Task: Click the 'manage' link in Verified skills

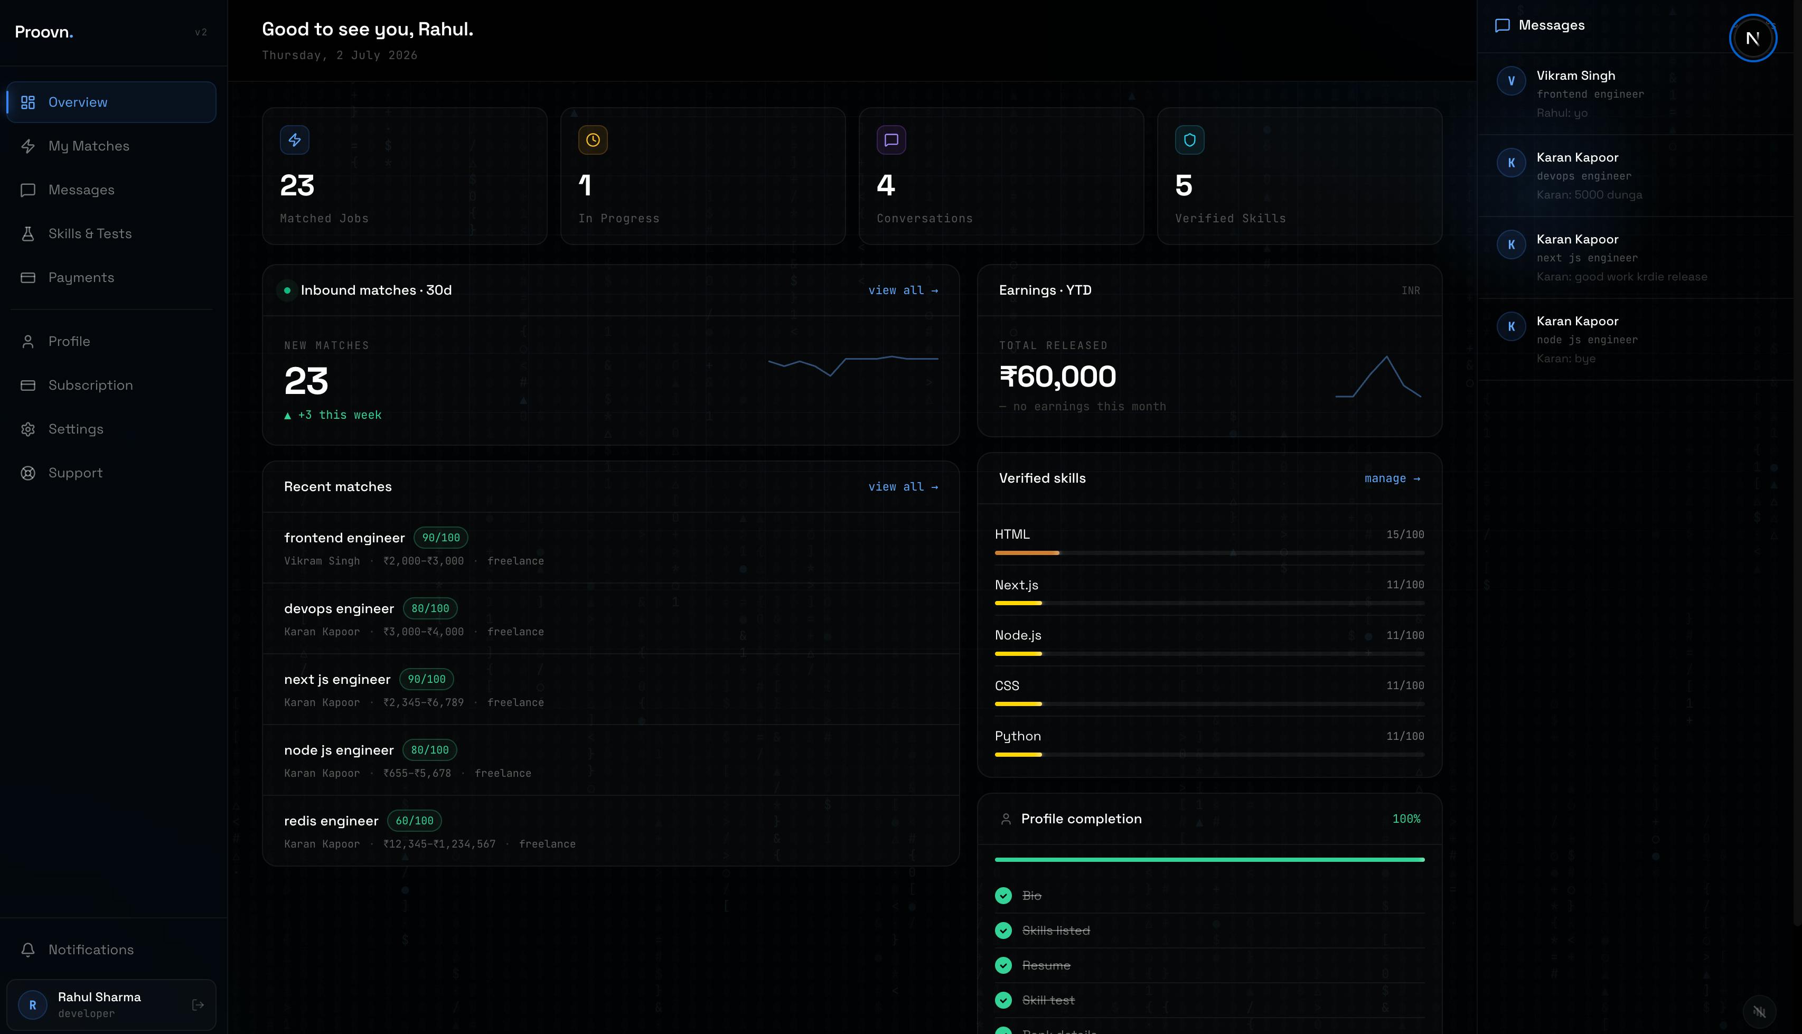Action: tap(1392, 478)
